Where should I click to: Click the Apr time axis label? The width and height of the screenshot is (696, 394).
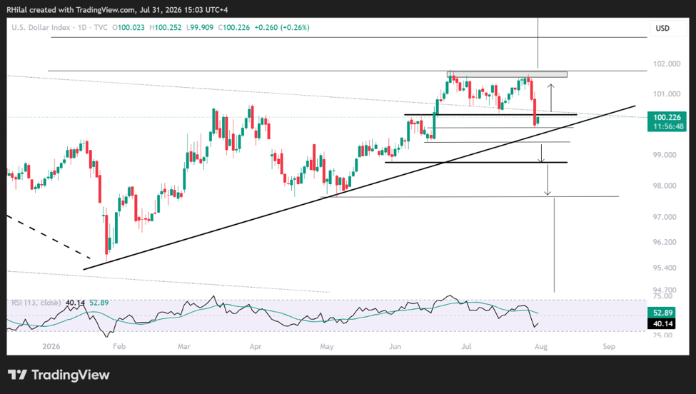click(256, 346)
